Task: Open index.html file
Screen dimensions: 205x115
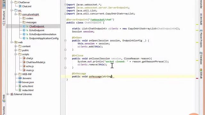Action: click(x=28, y=90)
